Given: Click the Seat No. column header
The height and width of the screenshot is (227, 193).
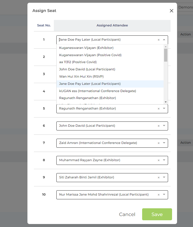Looking at the screenshot, I should [44, 25].
